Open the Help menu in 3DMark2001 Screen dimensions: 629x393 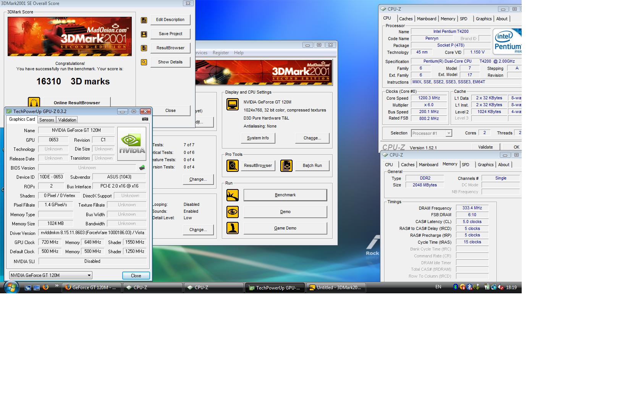(239, 53)
